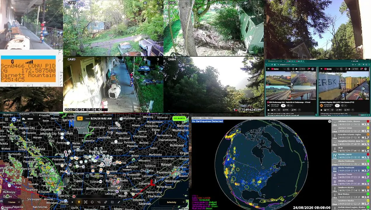The image size is (371, 210).
Task: Select the Alberta, Canada M2.3 entry
Action: (x=351, y=182)
